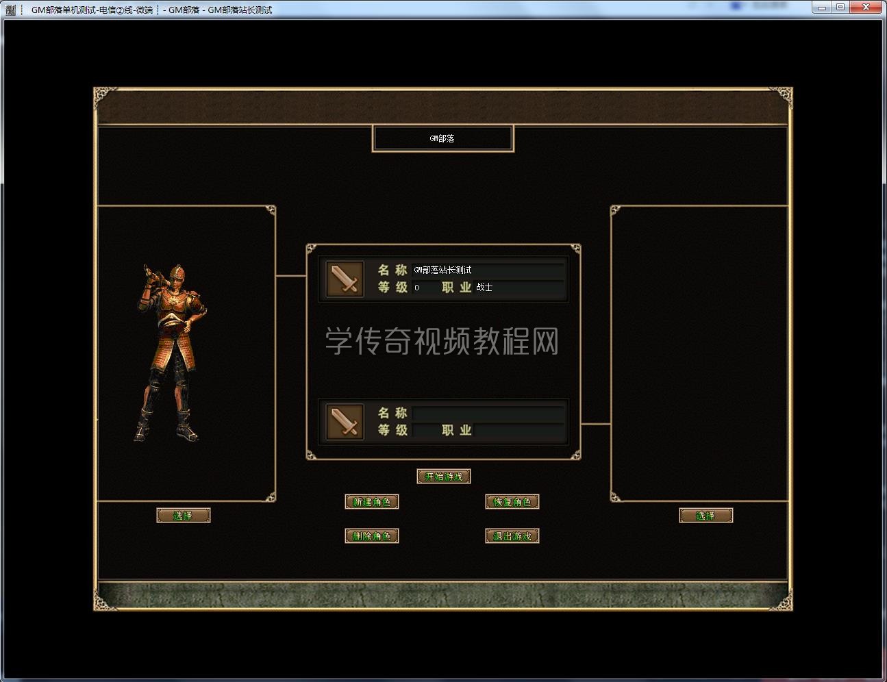Click 恢复角色 to restore a character
The height and width of the screenshot is (682, 887).
tap(512, 502)
